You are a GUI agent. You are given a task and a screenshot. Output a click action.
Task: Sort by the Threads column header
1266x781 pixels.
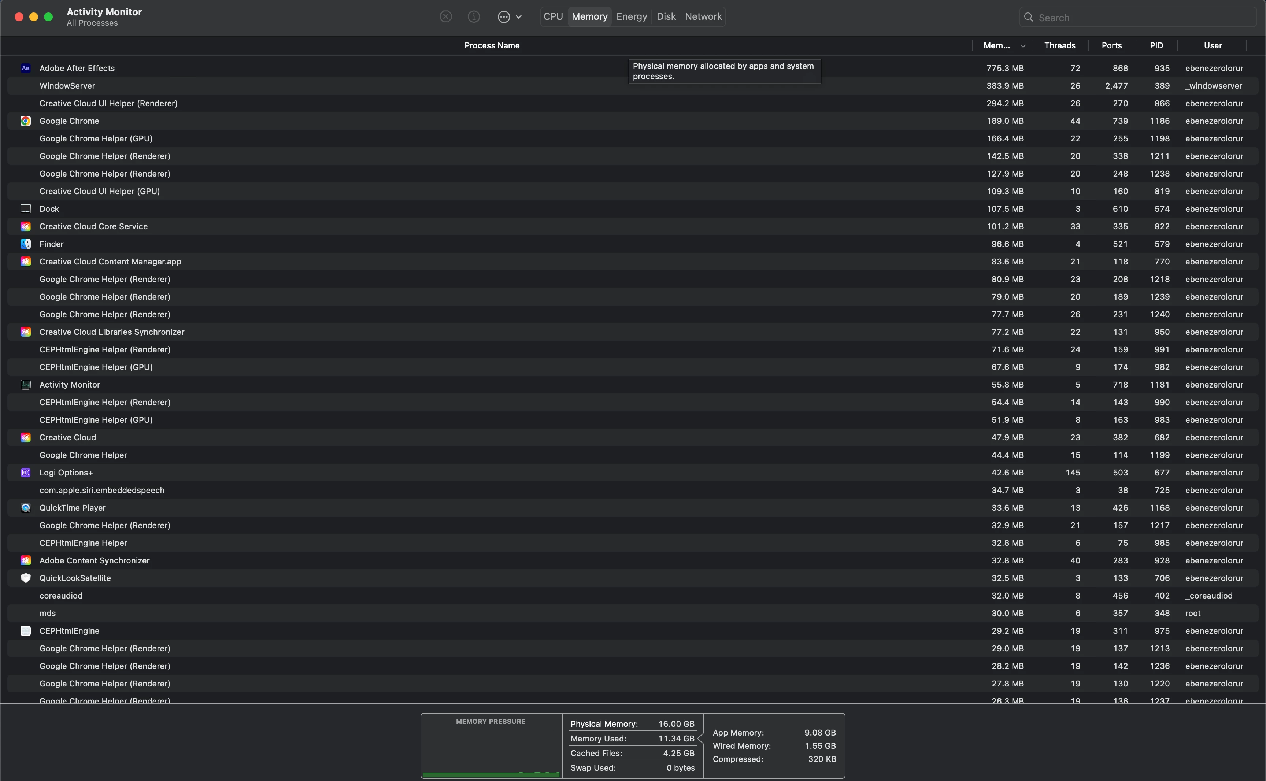point(1059,45)
